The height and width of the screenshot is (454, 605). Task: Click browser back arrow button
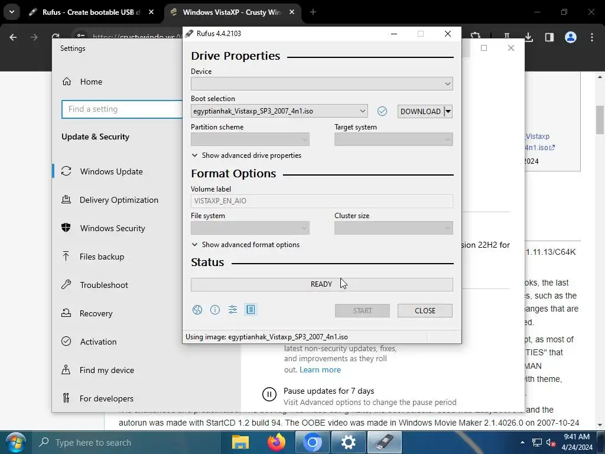tap(13, 37)
